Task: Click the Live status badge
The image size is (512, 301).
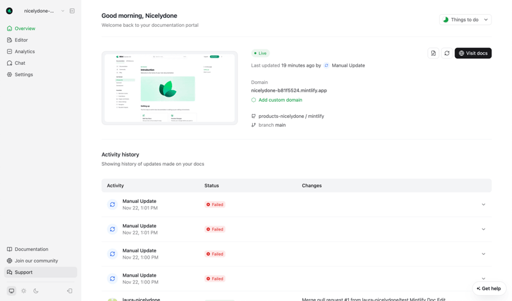Action: (x=260, y=53)
